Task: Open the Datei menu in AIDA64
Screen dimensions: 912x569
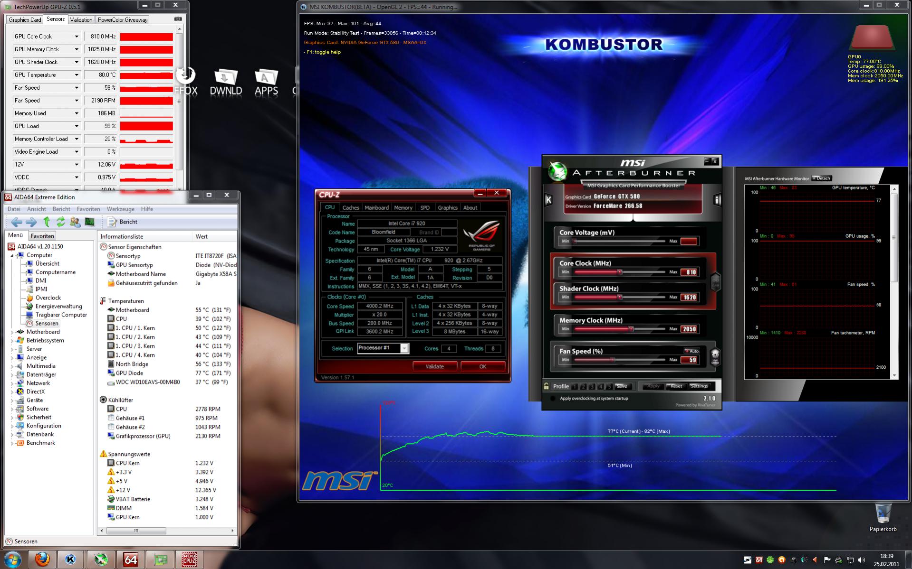Action: coord(14,209)
